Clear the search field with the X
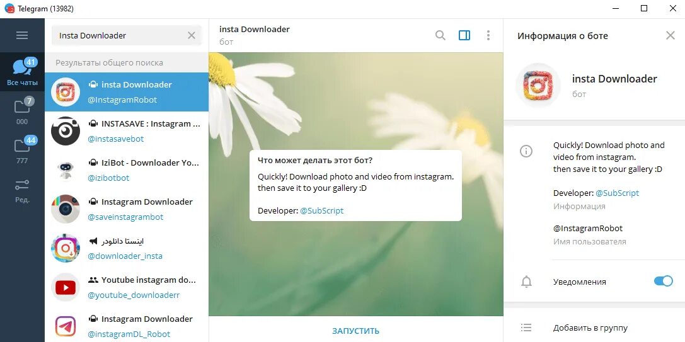Image resolution: width=685 pixels, height=342 pixels. click(x=192, y=35)
